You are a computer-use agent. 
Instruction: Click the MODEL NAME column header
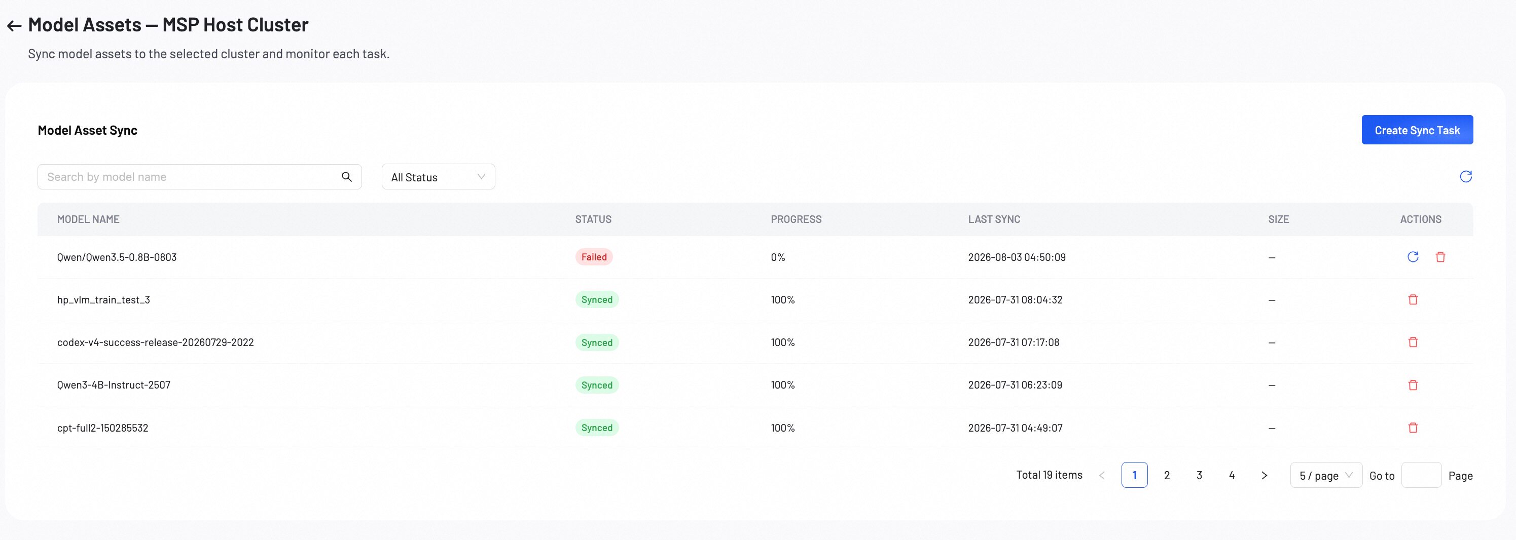[88, 219]
